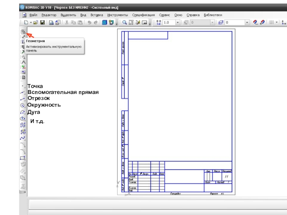Toggle the grid display button
The height and width of the screenshot is (215, 287).
click(272, 23)
